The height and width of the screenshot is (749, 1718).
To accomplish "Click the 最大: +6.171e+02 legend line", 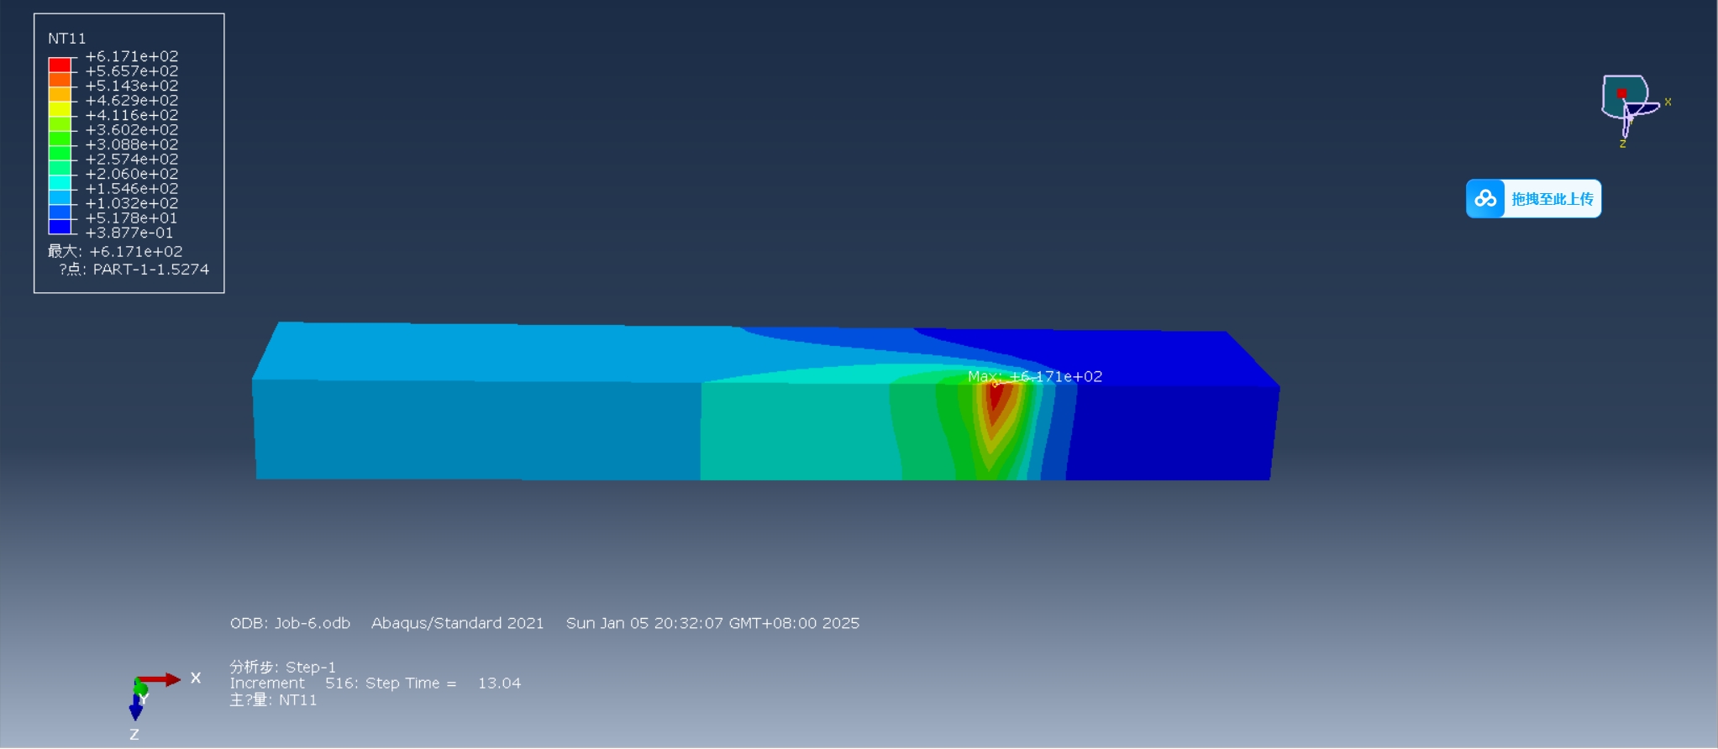I will click(x=115, y=251).
